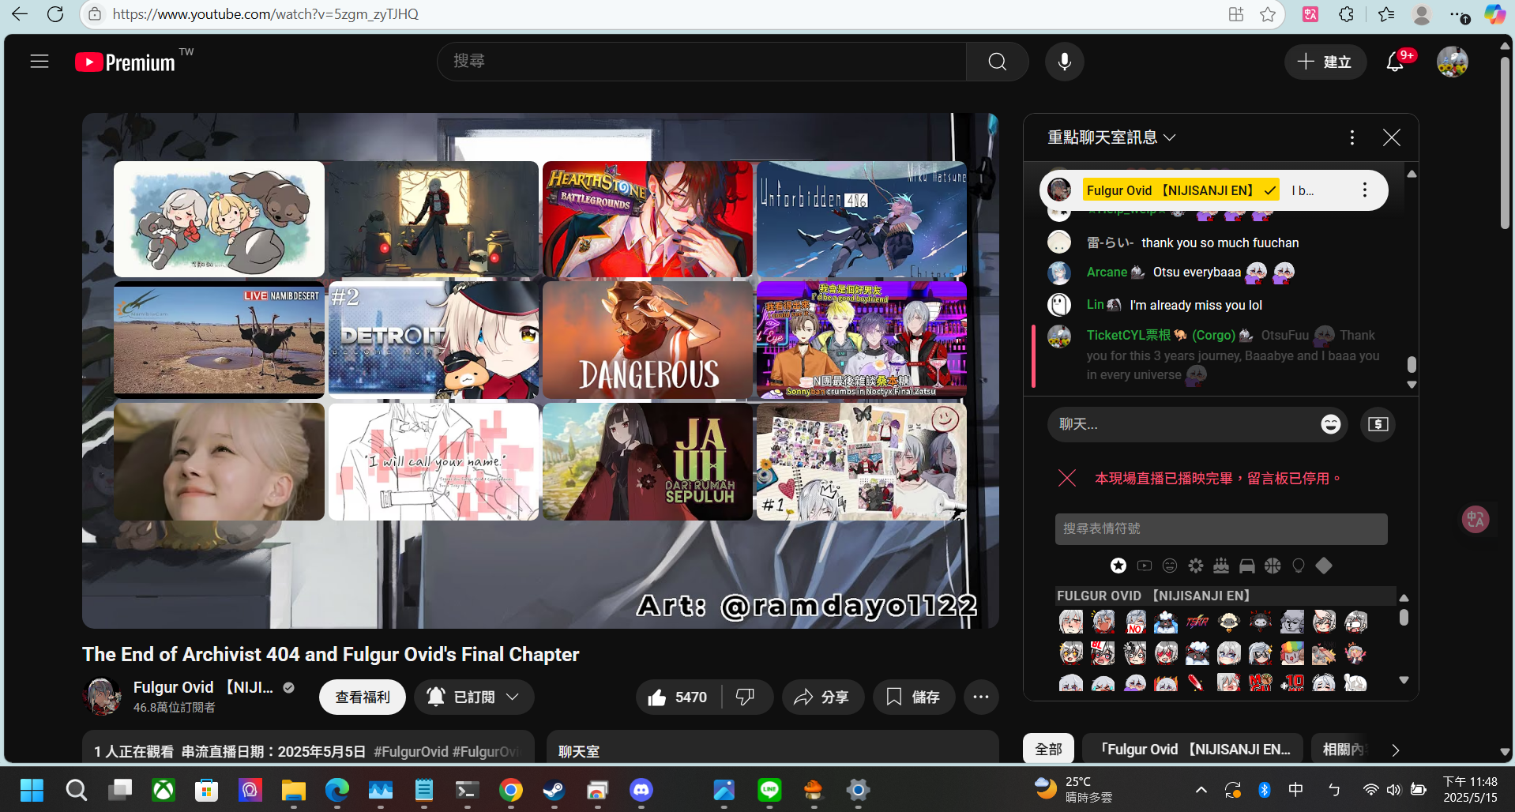Dislike the video
Screen dimensions: 1515x812
pyautogui.click(x=745, y=697)
